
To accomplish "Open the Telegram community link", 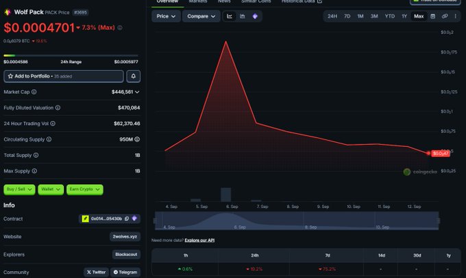I will tap(125, 272).
